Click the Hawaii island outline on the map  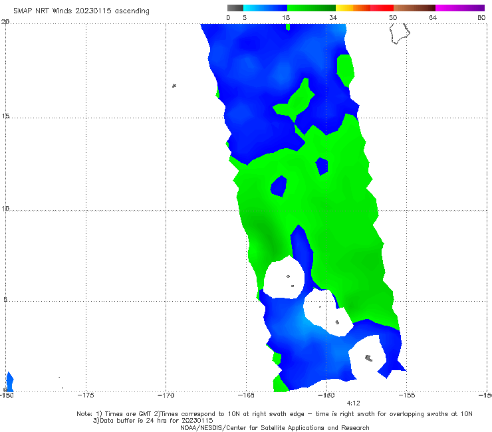pos(400,33)
